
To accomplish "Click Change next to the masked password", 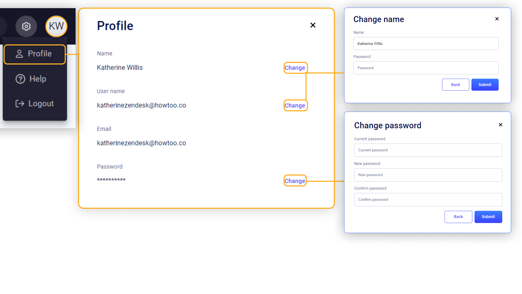I will [295, 180].
